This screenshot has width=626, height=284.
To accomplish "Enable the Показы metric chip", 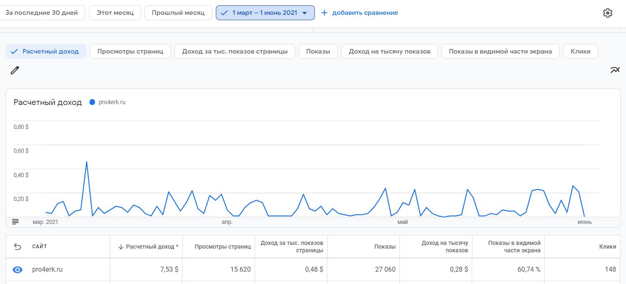I will point(318,51).
